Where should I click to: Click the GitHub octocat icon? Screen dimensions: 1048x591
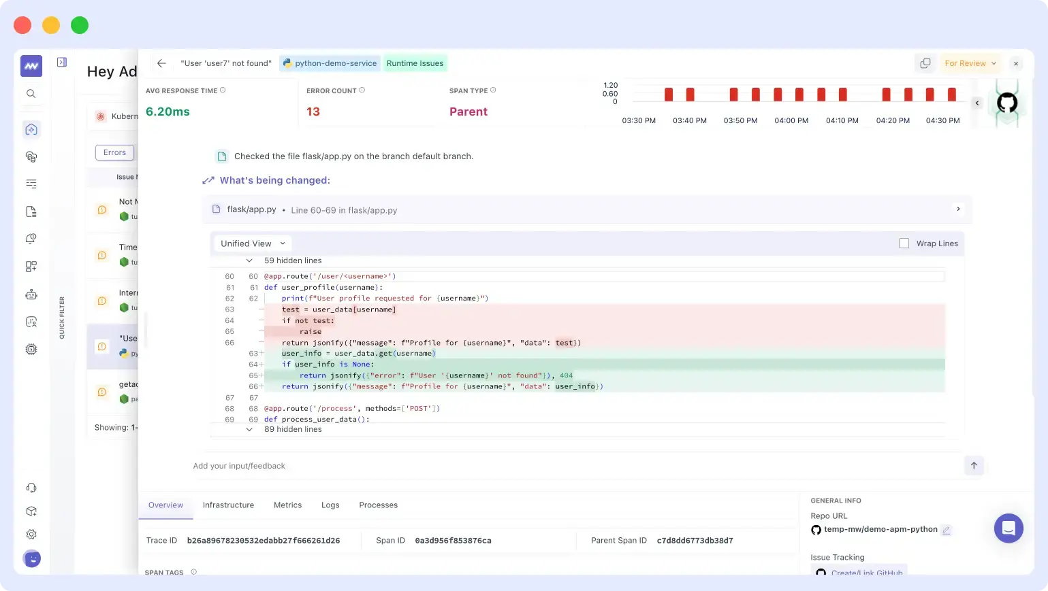pos(1007,103)
